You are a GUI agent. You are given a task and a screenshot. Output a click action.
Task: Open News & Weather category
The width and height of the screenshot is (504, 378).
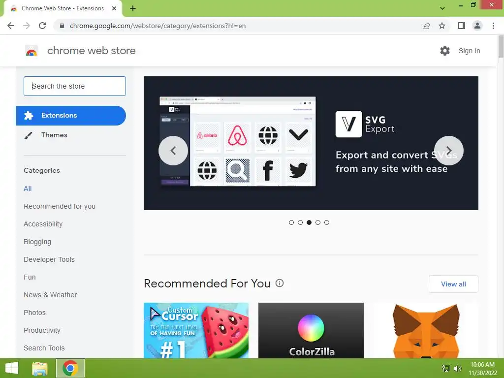tap(50, 295)
